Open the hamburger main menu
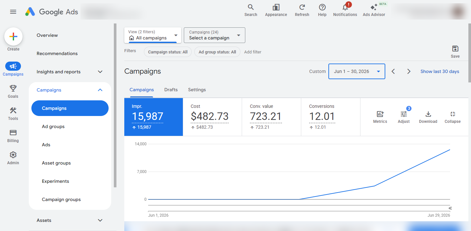Image resolution: width=471 pixels, height=231 pixels. tap(13, 12)
